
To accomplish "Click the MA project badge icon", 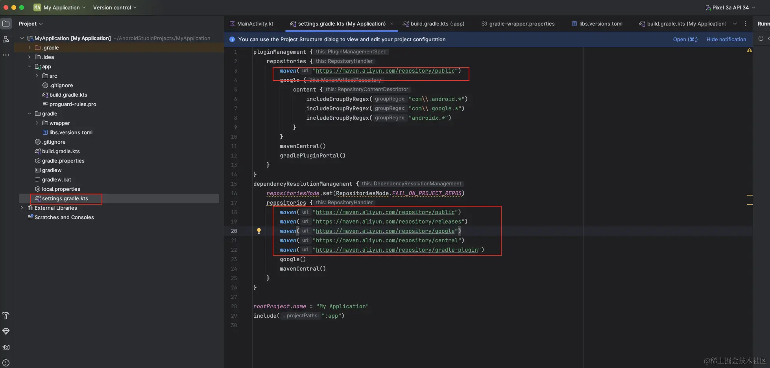I will tap(37, 7).
